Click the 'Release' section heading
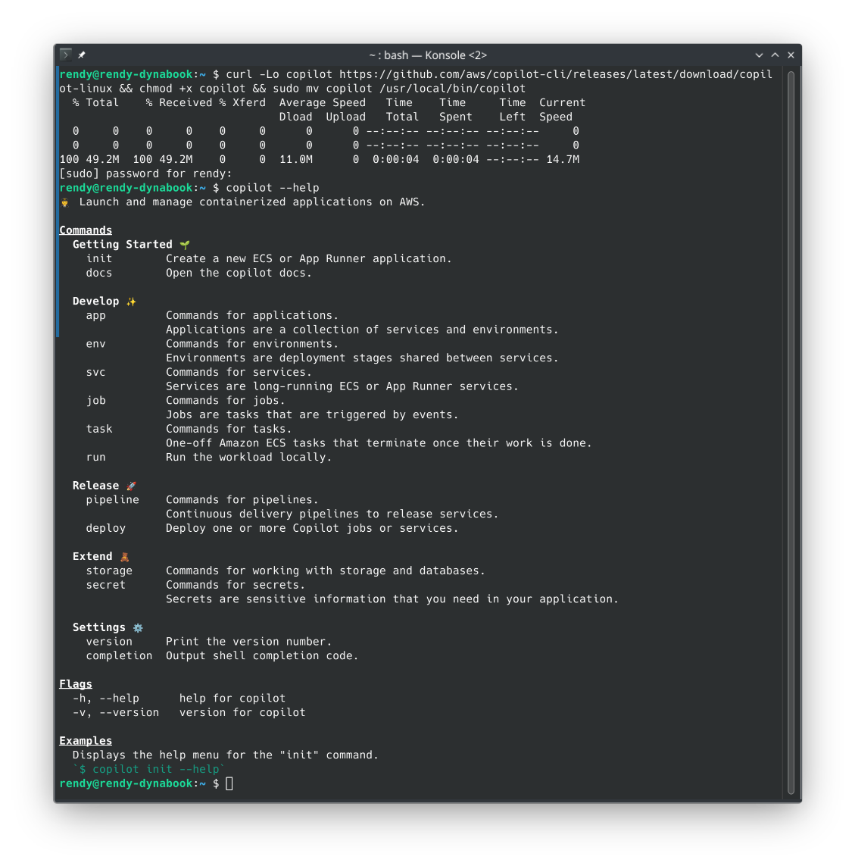 (95, 486)
